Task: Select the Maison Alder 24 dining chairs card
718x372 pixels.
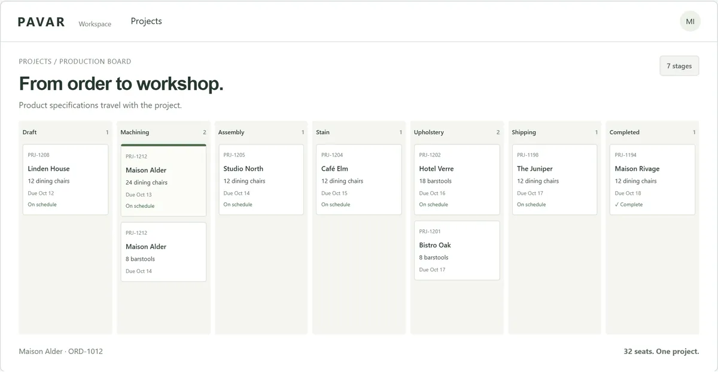Action: point(163,180)
